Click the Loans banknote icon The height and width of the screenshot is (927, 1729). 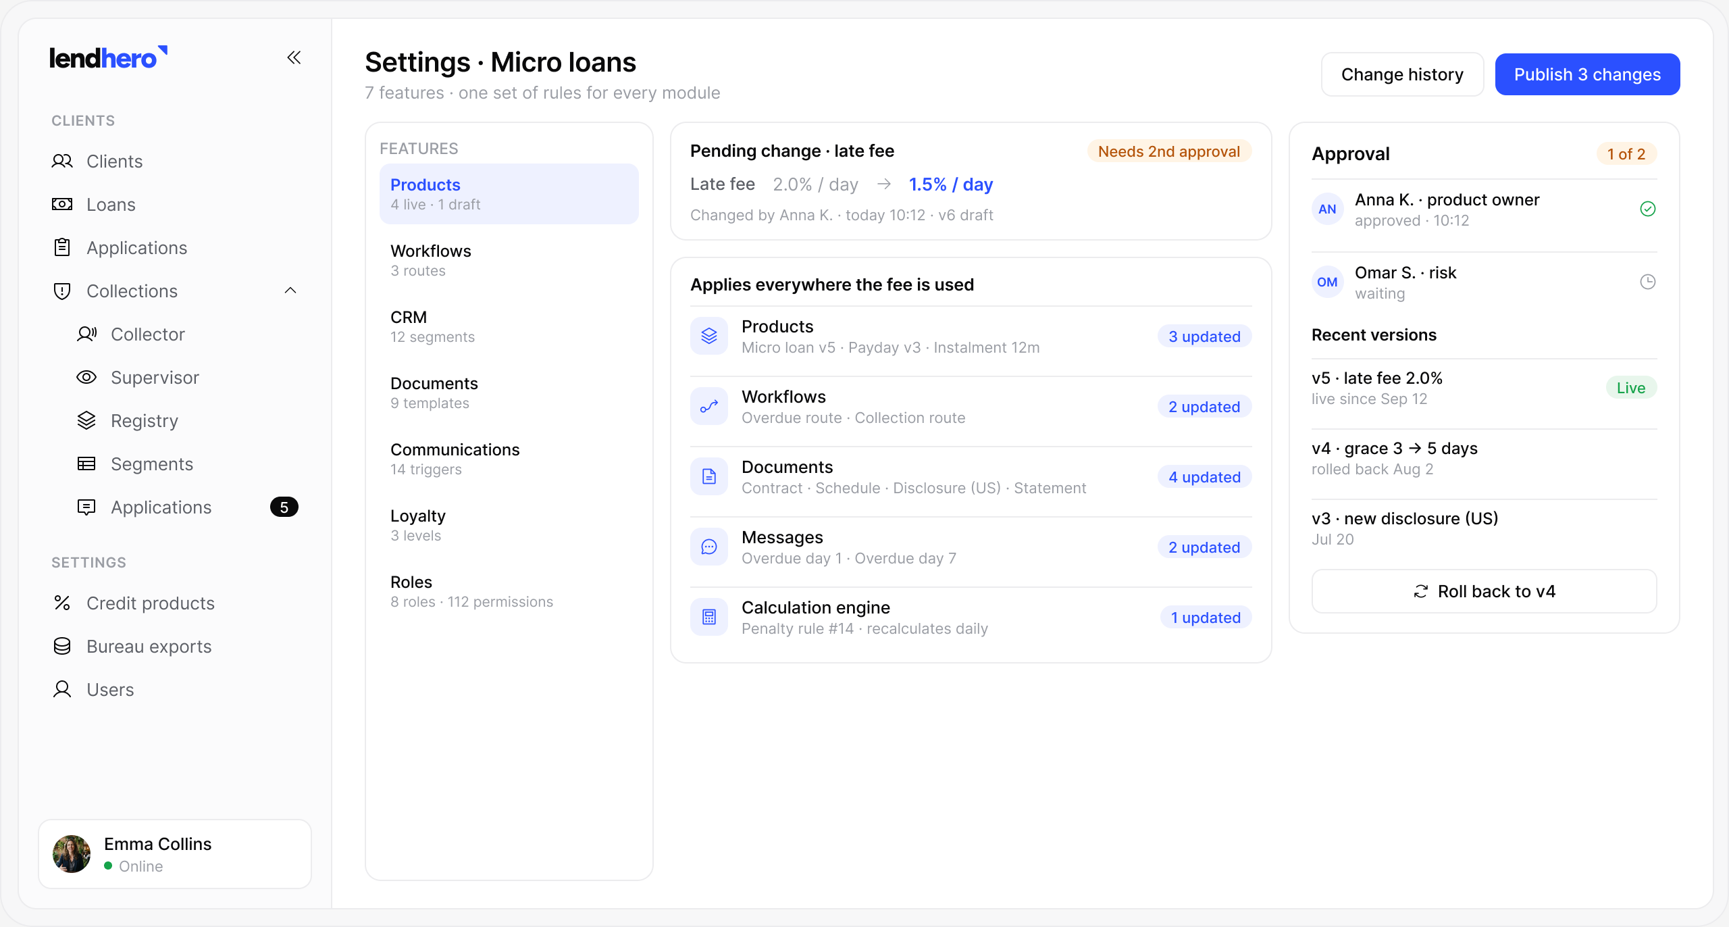pyautogui.click(x=62, y=204)
